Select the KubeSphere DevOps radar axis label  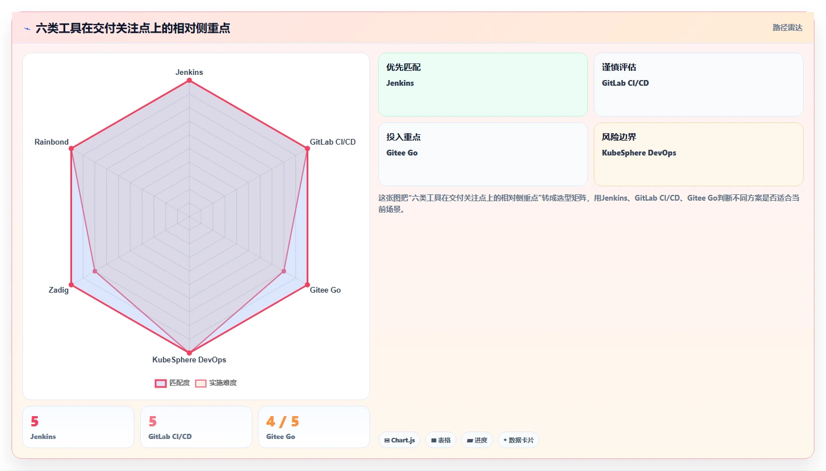[x=189, y=360]
